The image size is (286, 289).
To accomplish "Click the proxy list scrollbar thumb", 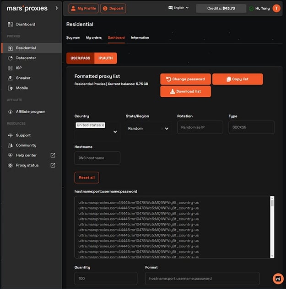I will (x=272, y=203).
